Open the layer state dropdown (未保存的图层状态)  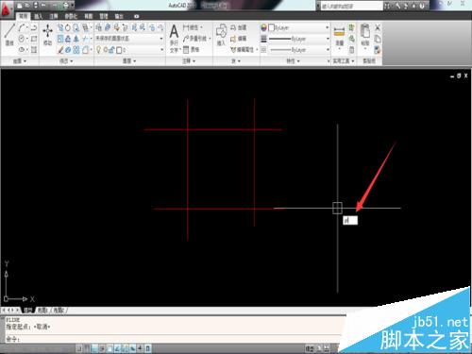pos(129,39)
